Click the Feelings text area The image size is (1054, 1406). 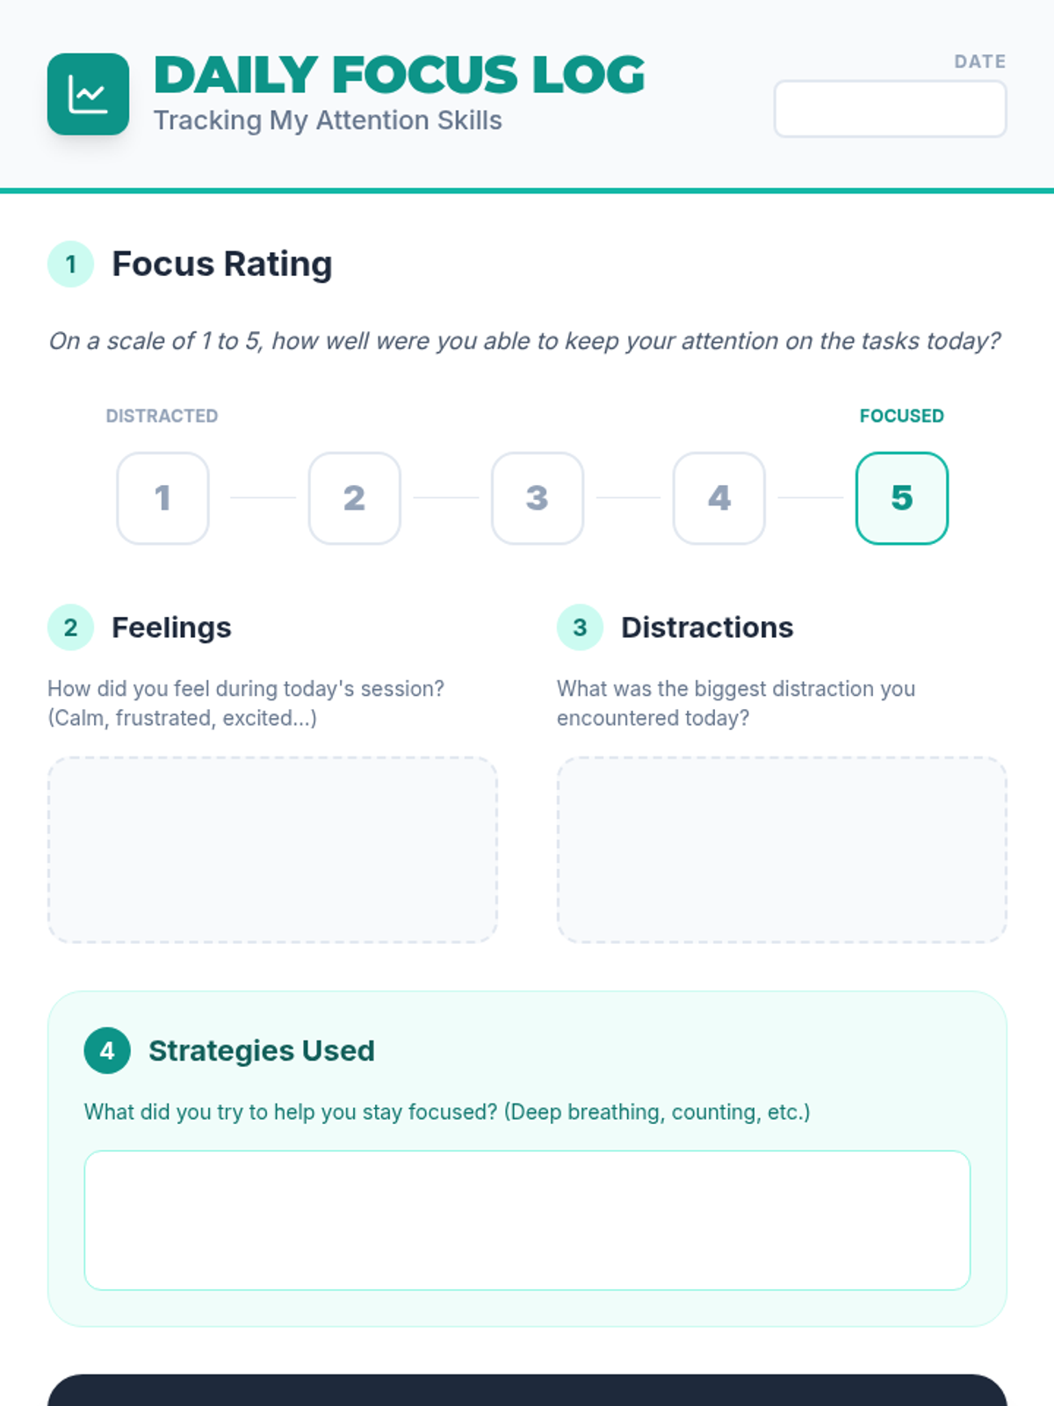coord(272,850)
